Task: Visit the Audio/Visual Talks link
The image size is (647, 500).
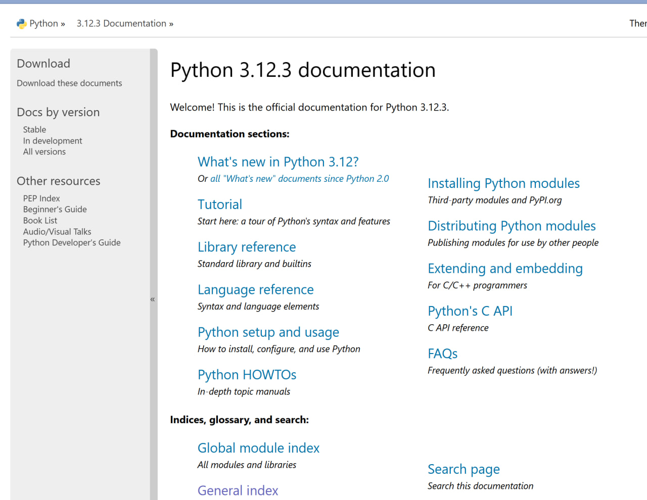Action: [x=57, y=232]
